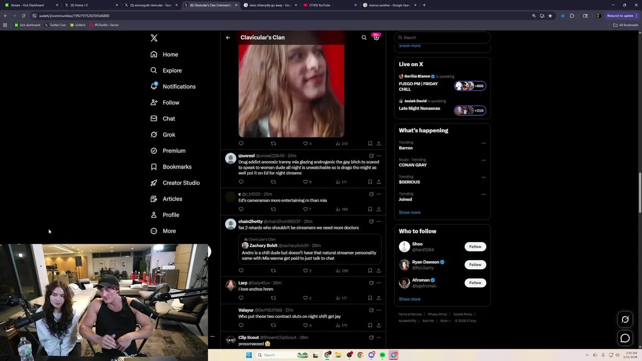Open more options on Larp post
The height and width of the screenshot is (361, 642).
pos(379,283)
